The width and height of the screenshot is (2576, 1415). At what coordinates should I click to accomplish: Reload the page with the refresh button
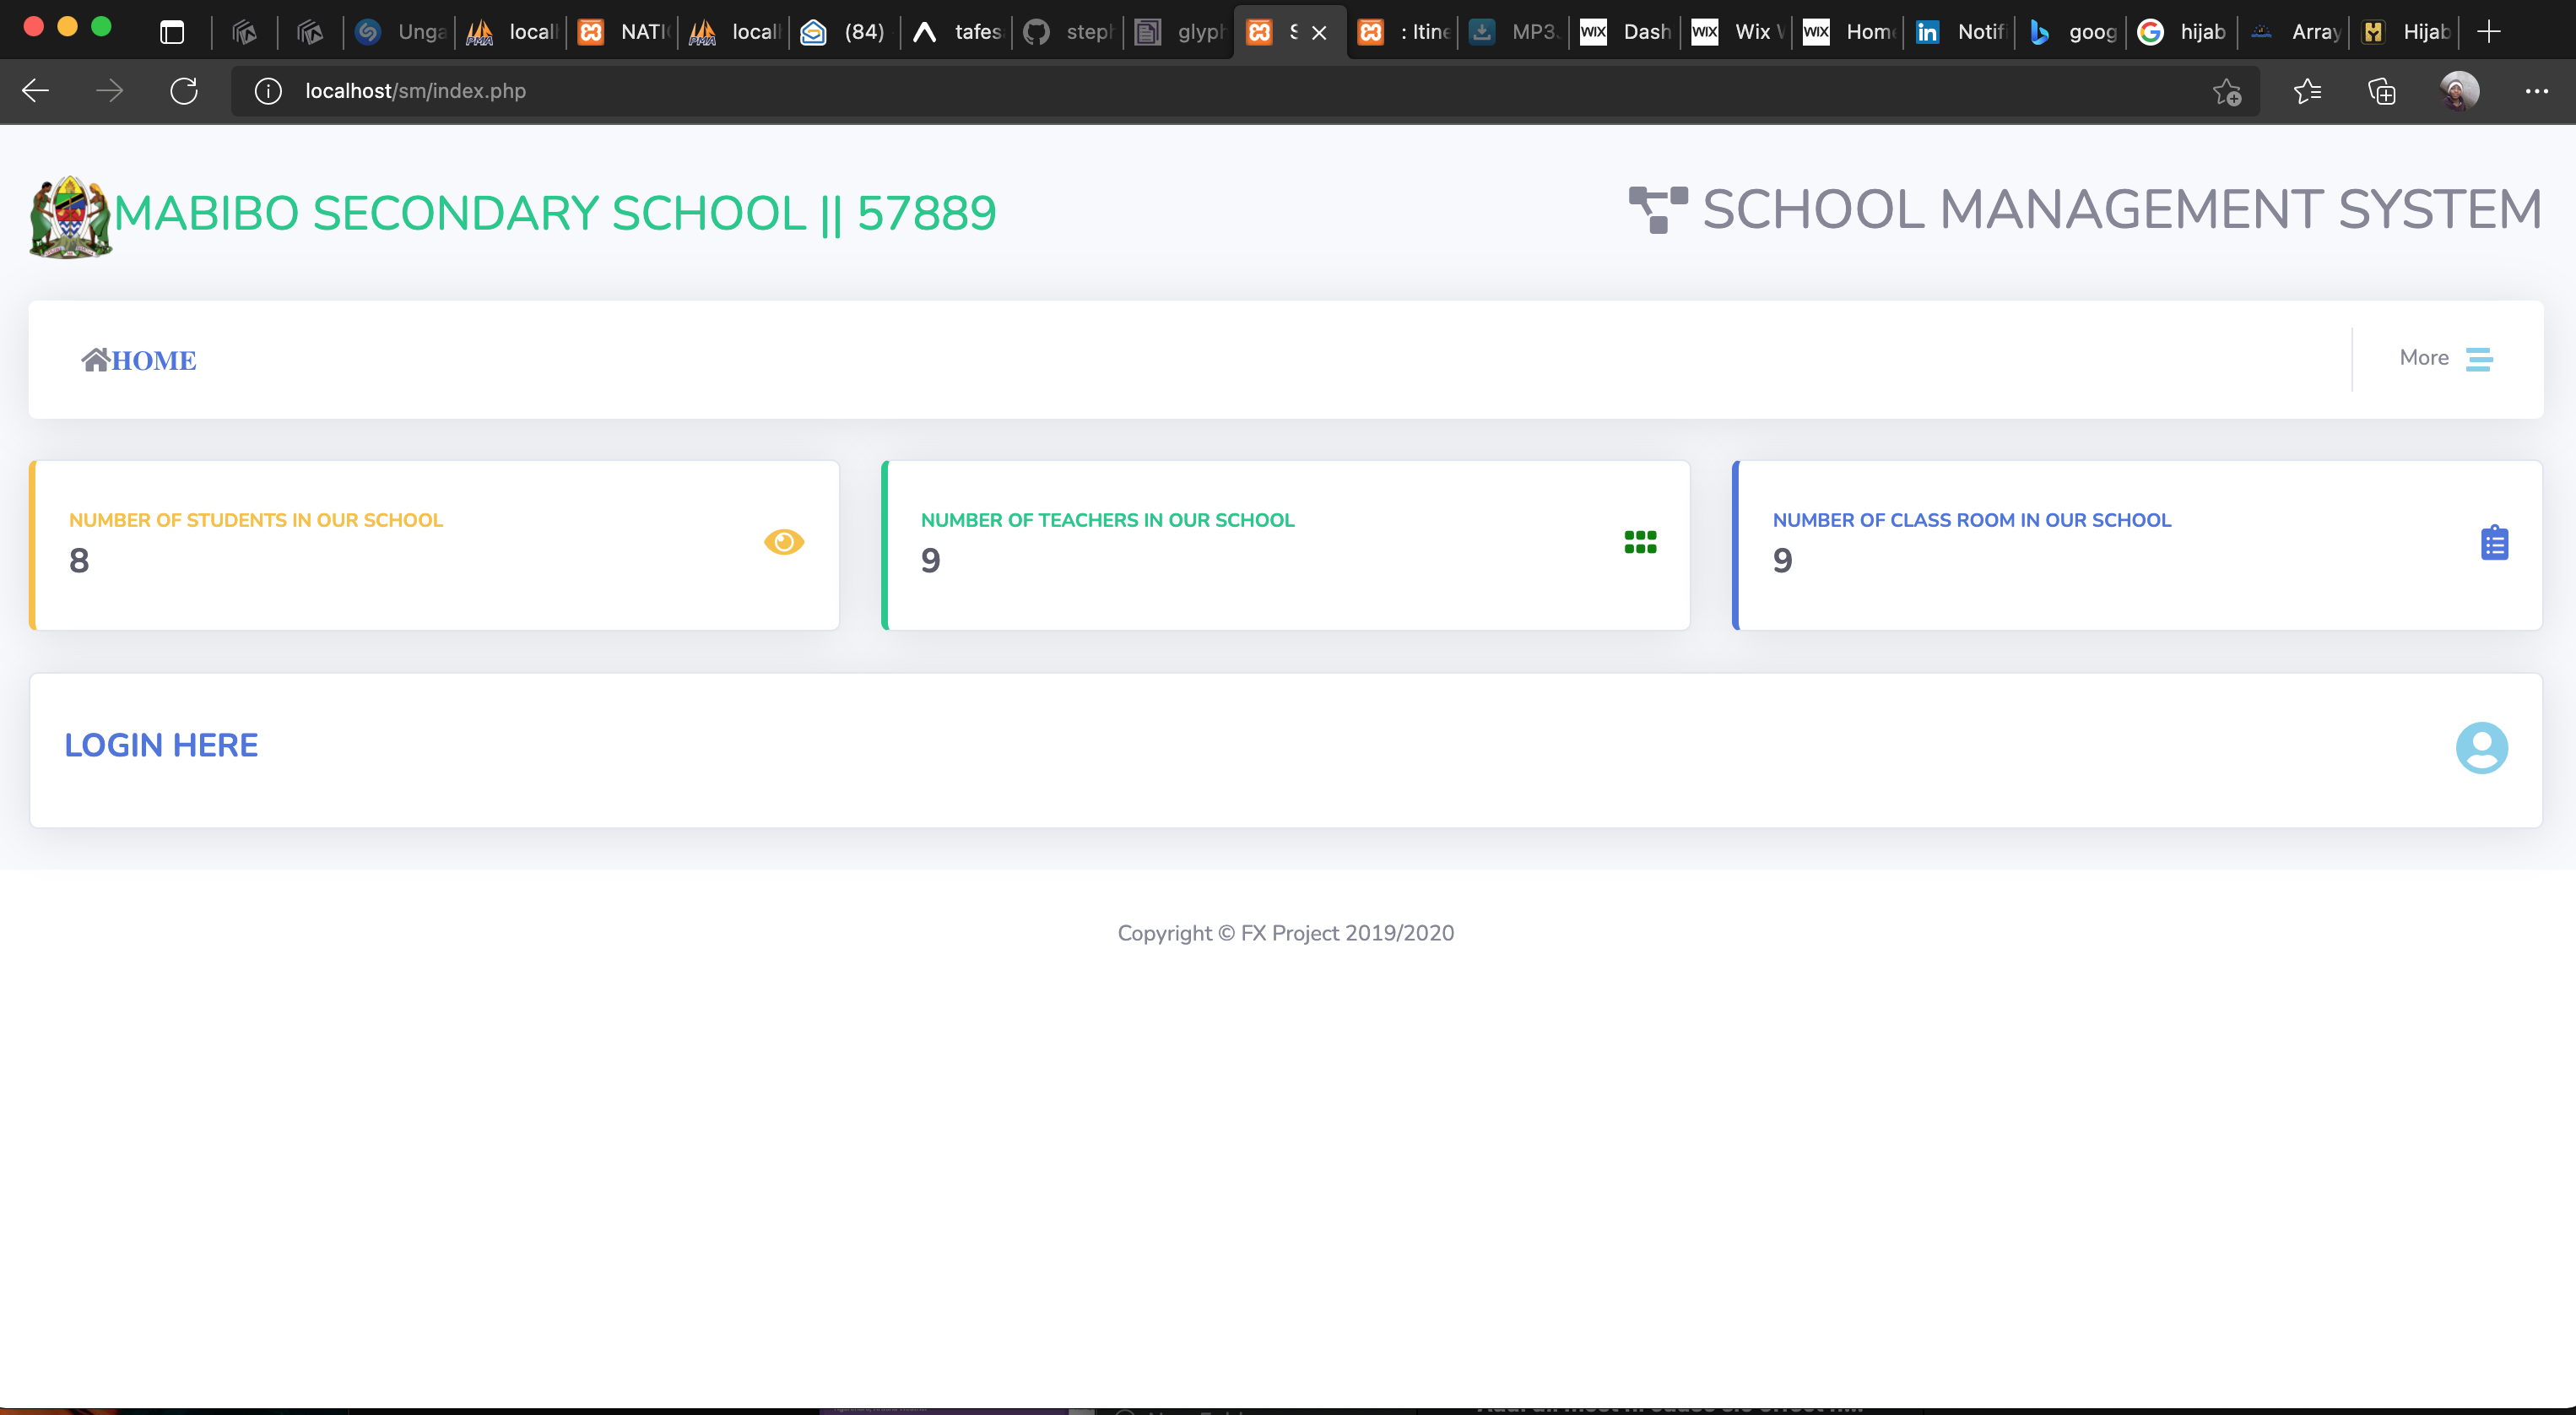tap(184, 91)
